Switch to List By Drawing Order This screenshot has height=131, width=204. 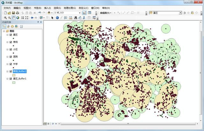(x=4, y=26)
